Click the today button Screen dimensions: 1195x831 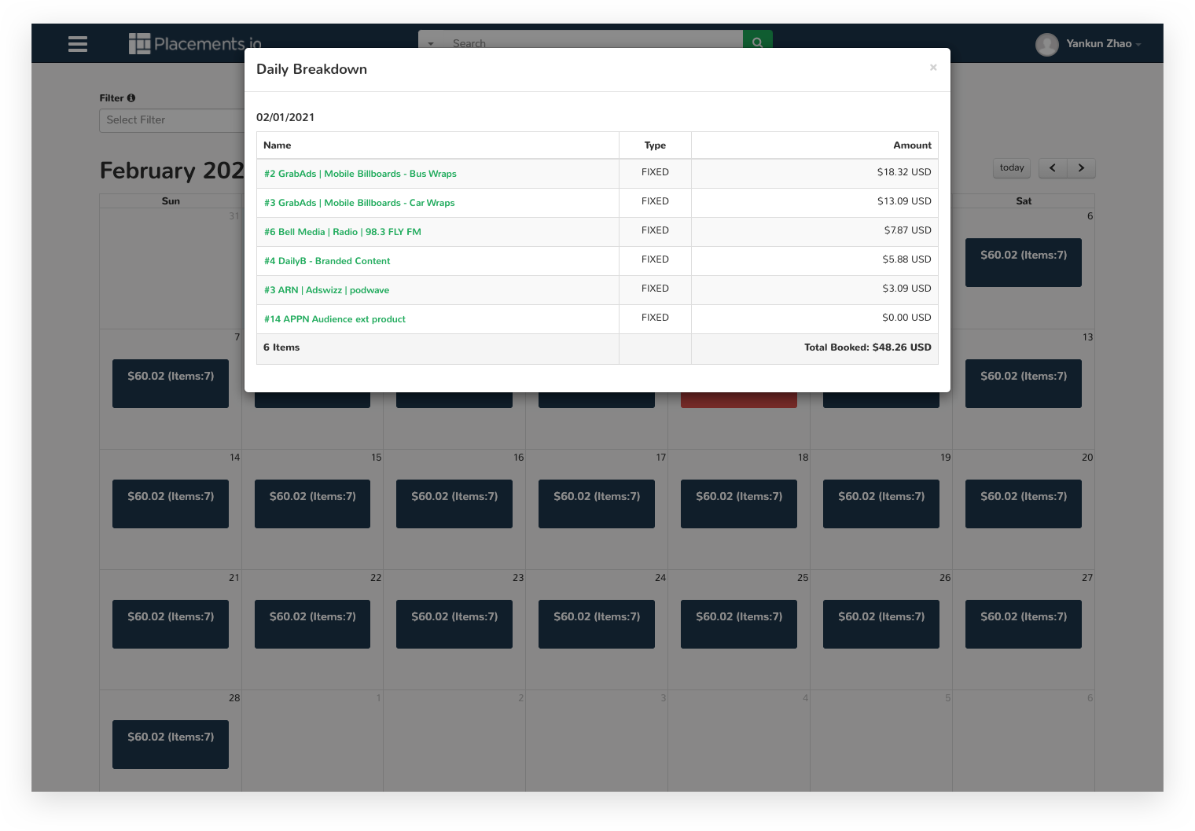(x=1011, y=167)
